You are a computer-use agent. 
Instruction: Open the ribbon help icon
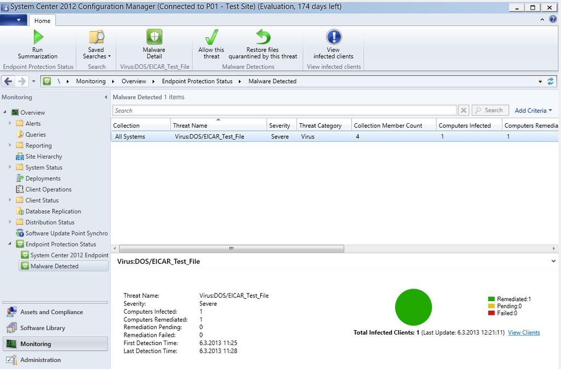[x=553, y=20]
